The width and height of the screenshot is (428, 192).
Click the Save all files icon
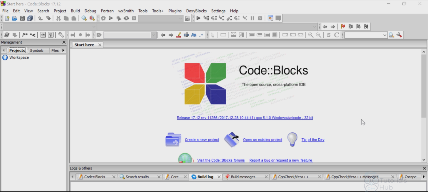(30, 18)
